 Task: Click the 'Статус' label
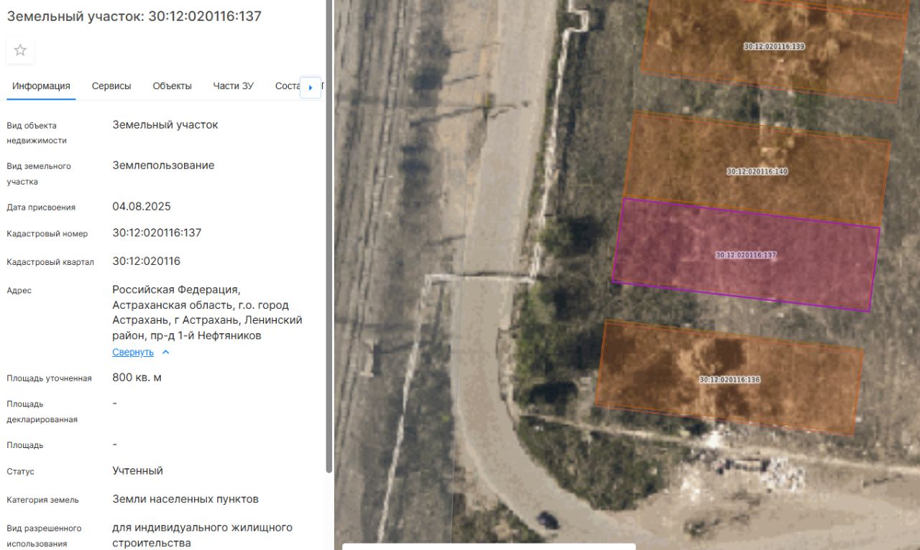click(21, 472)
